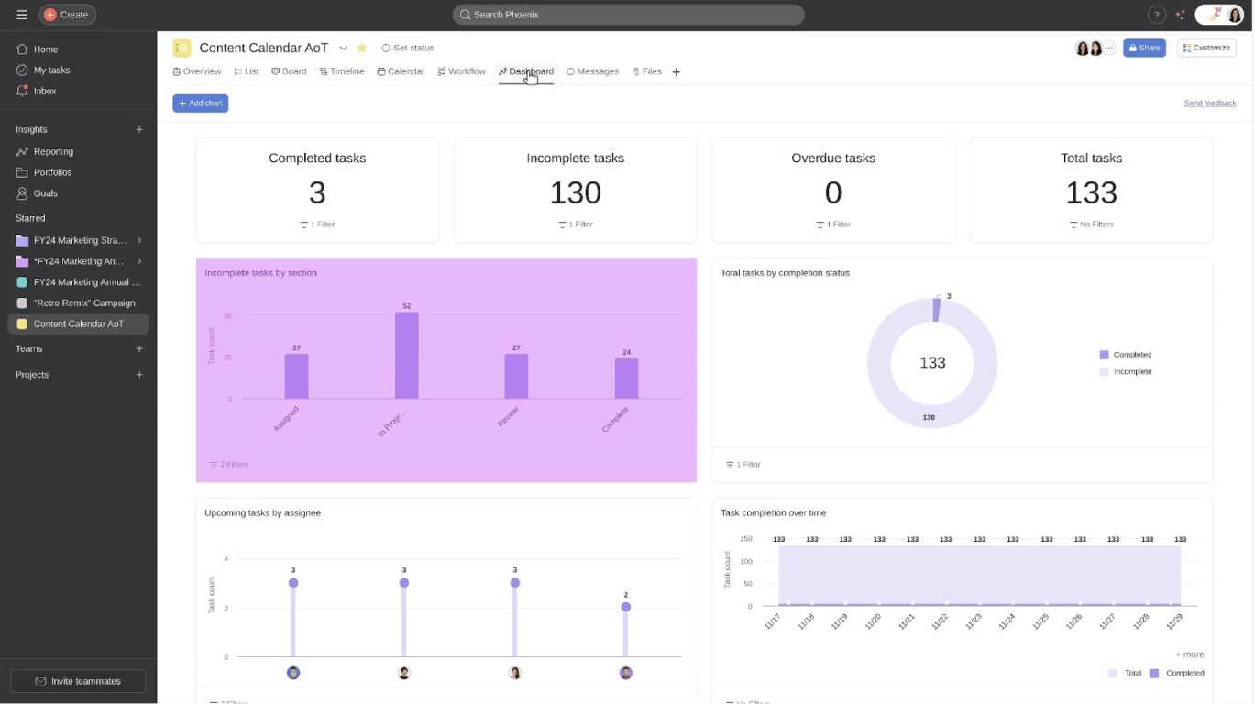This screenshot has width=1254, height=704.
Task: Check your Inbox
Action: click(46, 91)
